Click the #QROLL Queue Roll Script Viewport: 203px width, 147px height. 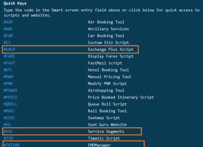[x=11, y=104]
